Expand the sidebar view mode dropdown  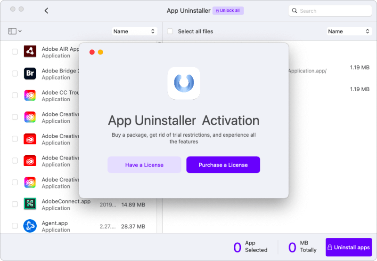(15, 32)
